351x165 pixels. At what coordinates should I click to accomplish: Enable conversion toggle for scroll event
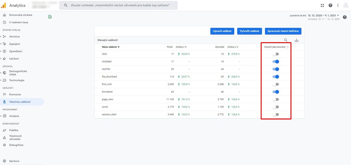coord(276,107)
